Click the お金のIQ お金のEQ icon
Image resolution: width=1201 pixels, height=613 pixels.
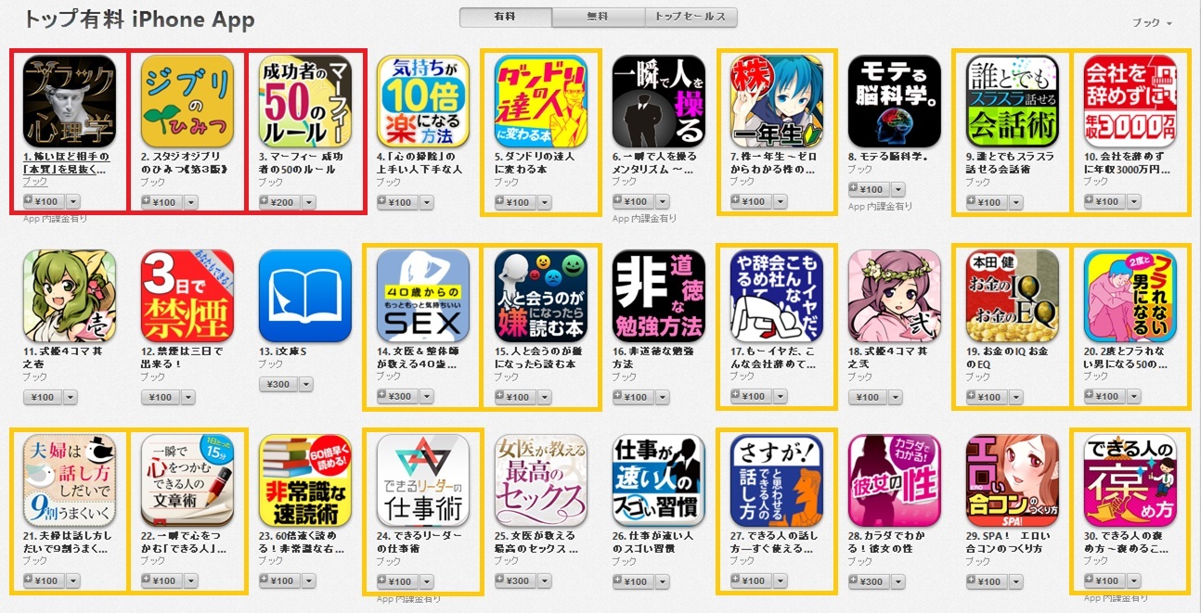coord(1013,296)
